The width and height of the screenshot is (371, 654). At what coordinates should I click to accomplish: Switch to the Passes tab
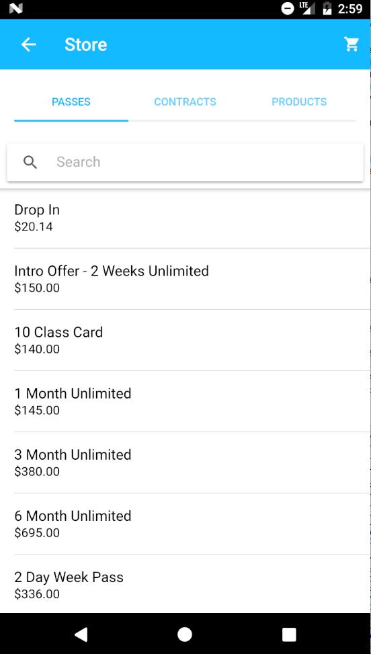click(71, 101)
